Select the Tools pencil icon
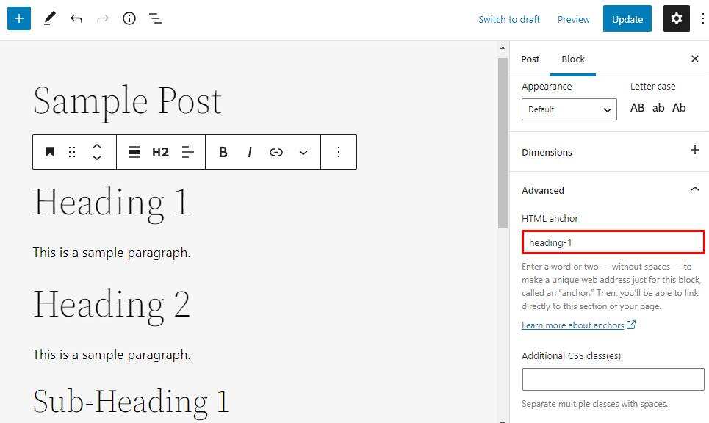 click(49, 18)
